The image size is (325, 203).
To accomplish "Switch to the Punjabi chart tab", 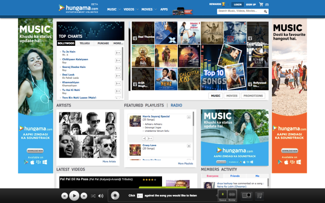I will [103, 43].
